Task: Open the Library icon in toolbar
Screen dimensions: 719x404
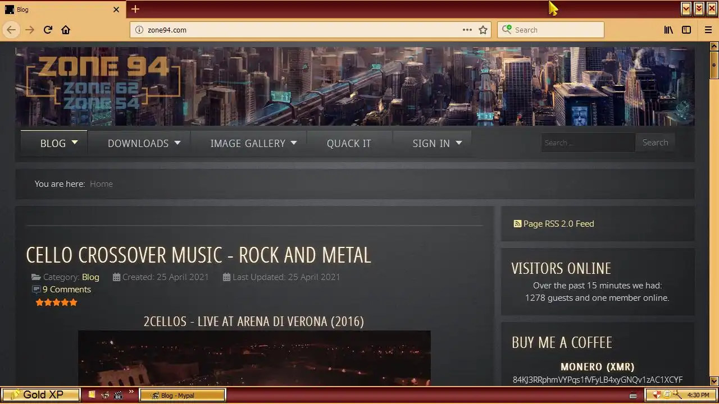Action: pos(668,30)
